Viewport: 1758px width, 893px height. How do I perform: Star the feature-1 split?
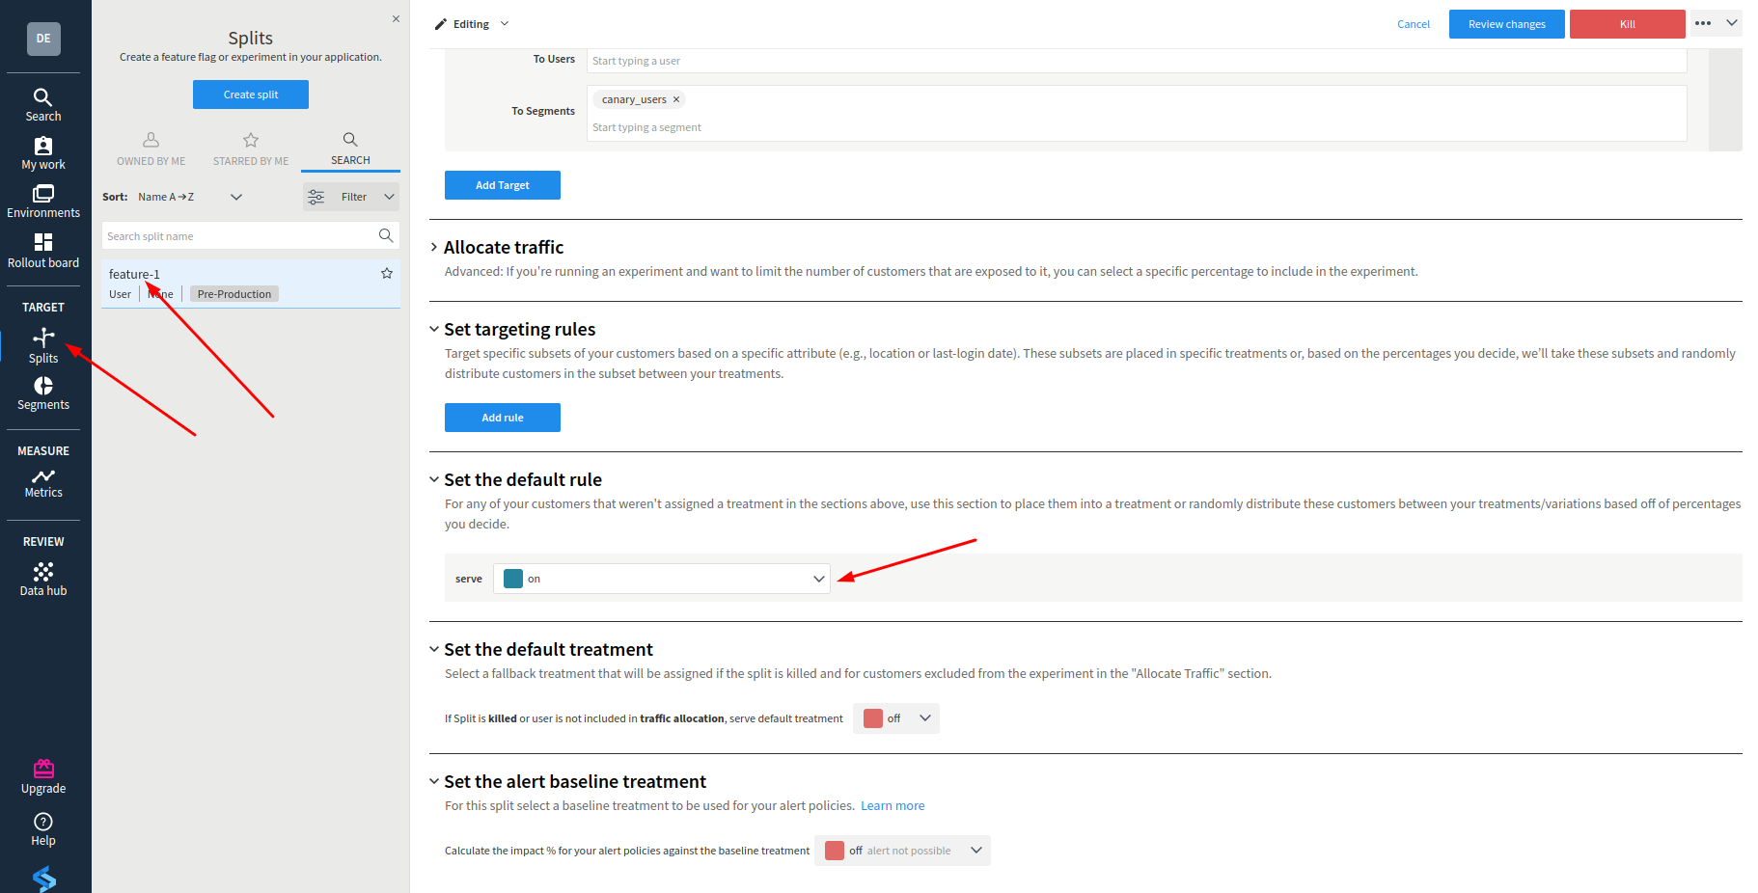click(387, 273)
